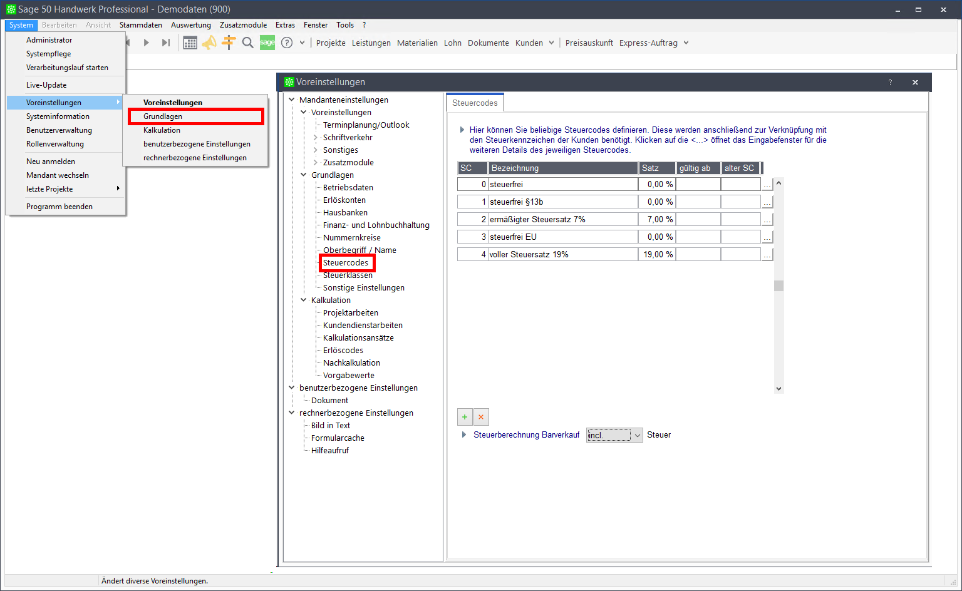Jump to last record navigation arrow
The height and width of the screenshot is (591, 962).
[x=165, y=43]
